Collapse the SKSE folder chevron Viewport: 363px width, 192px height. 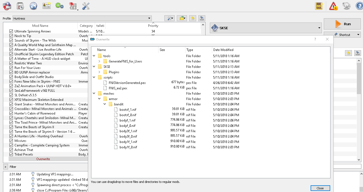pos(94,67)
